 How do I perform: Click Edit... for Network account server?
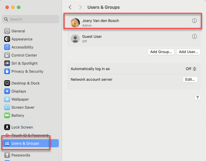point(190,79)
